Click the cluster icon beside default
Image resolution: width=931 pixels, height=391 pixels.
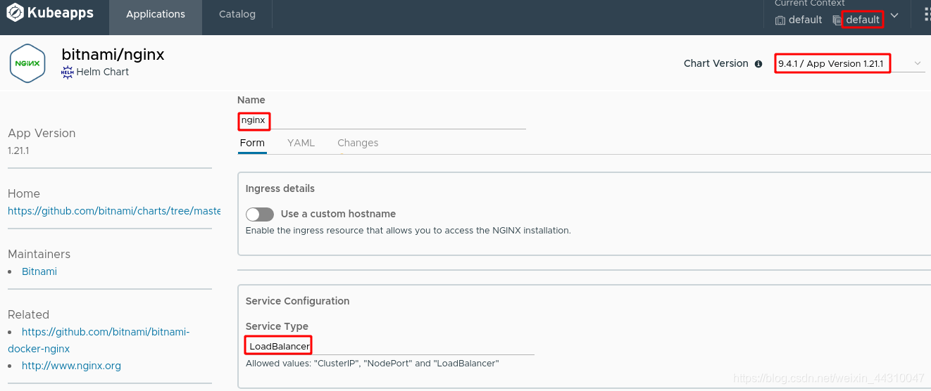point(780,20)
